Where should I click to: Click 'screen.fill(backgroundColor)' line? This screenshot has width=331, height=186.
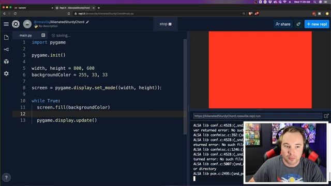point(73,107)
